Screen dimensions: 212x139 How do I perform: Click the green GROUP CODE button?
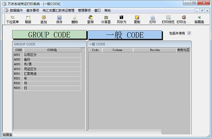[x=49, y=35]
